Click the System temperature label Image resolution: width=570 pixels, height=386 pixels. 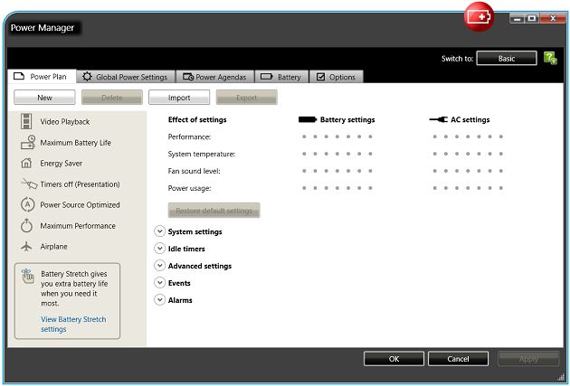[x=202, y=154]
